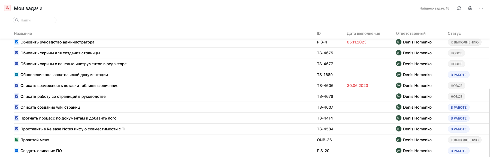The width and height of the screenshot is (490, 157).
Task: Sort by Дата выполнения column header
Action: [x=363, y=33]
